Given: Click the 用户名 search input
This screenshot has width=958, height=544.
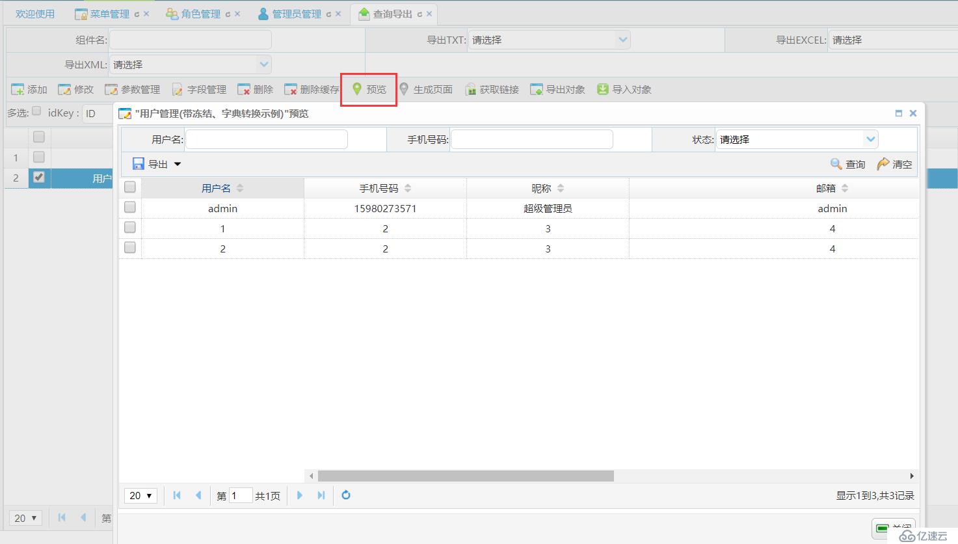Looking at the screenshot, I should point(267,139).
